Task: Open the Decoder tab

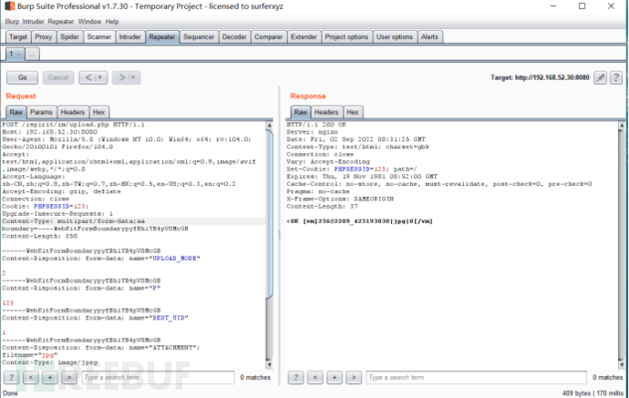Action: pos(234,37)
